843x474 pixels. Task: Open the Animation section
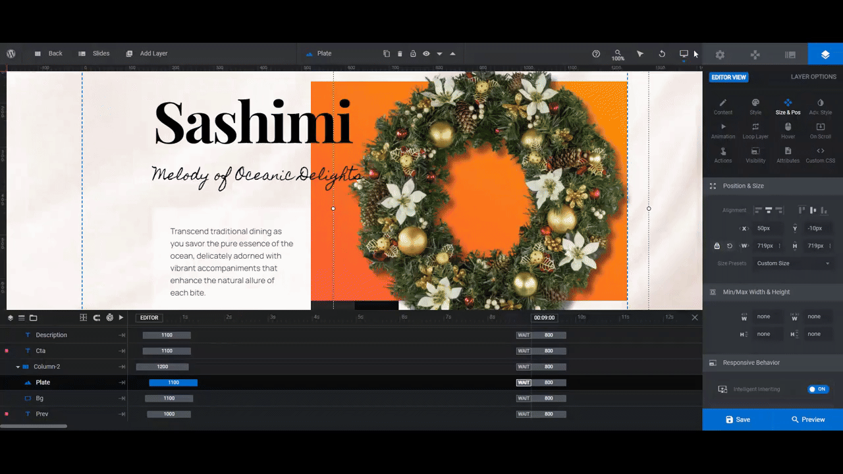tap(723, 131)
